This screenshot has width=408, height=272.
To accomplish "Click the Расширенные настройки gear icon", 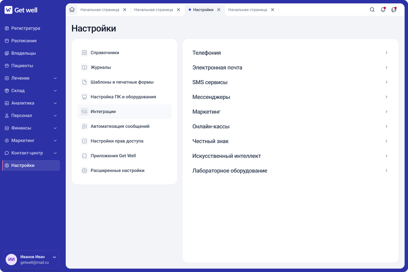I will click(84, 171).
